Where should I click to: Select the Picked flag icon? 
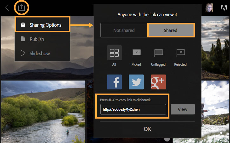point(136,53)
